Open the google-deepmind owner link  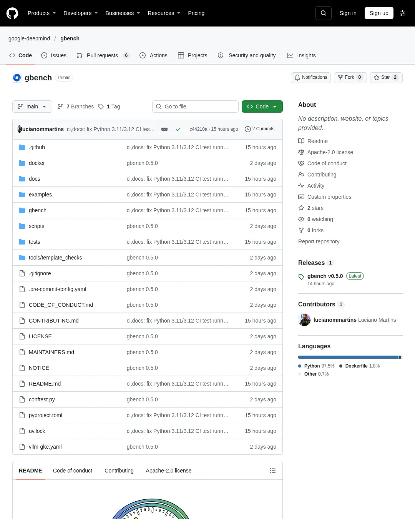(x=29, y=38)
